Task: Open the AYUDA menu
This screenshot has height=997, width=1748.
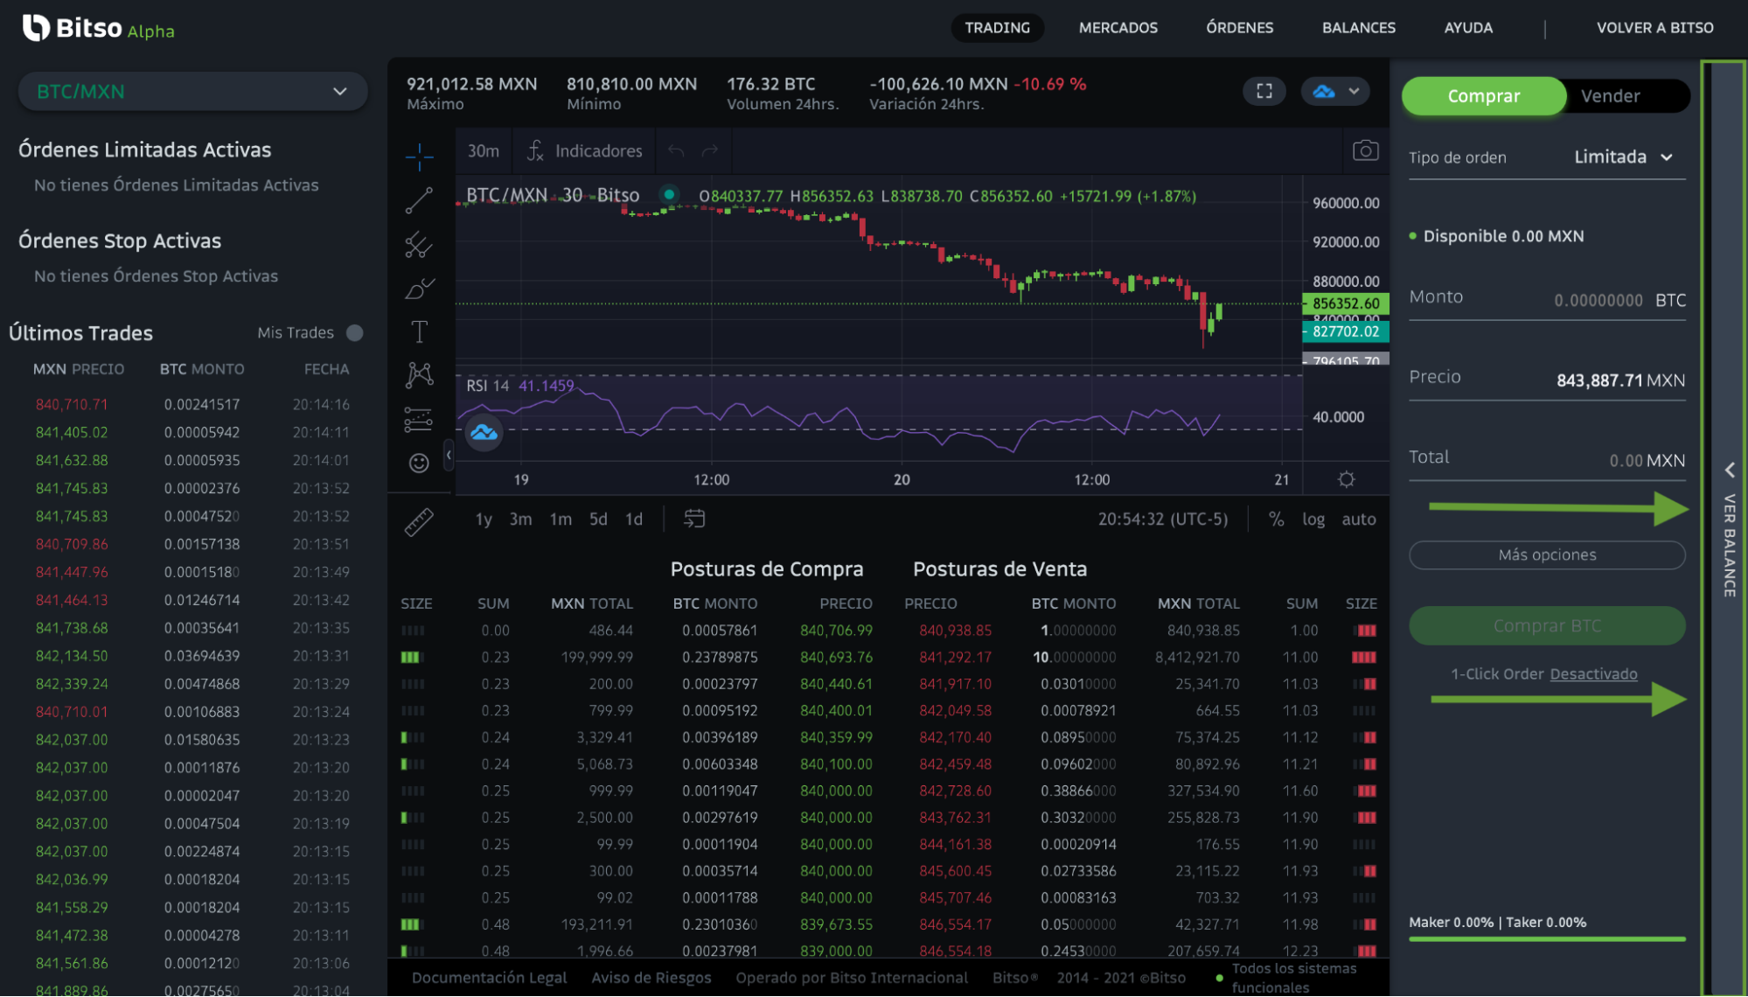Action: click(x=1468, y=27)
